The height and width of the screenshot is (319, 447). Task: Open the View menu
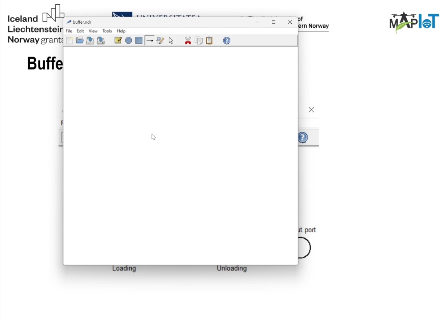(93, 31)
